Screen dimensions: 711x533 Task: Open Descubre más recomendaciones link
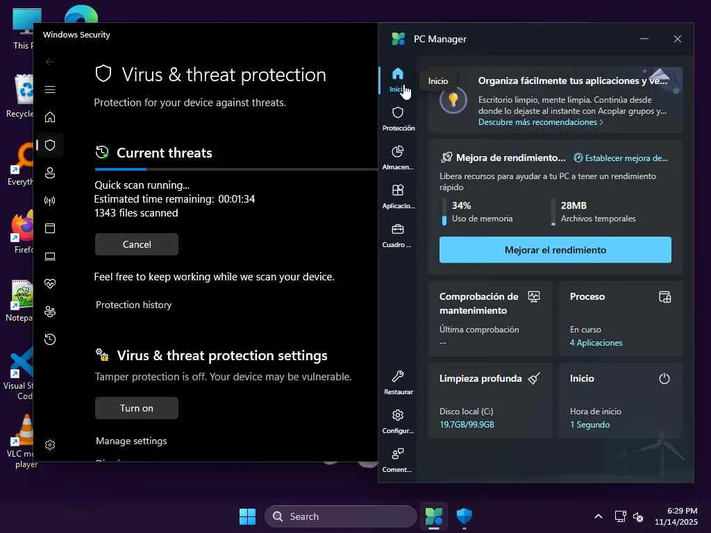click(x=540, y=122)
